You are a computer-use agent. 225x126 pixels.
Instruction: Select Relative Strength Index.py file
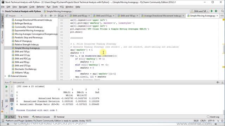pos(27,44)
